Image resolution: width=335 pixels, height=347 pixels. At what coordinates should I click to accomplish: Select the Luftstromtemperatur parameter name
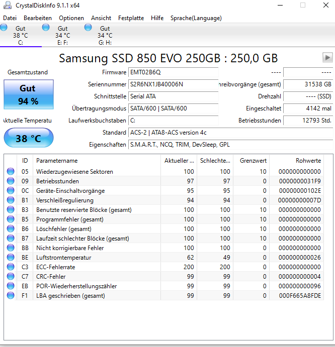click(x=64, y=258)
